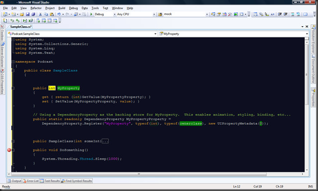Click the Find in Files icon beside mock box
The width and height of the screenshot is (318, 191).
click(160, 14)
